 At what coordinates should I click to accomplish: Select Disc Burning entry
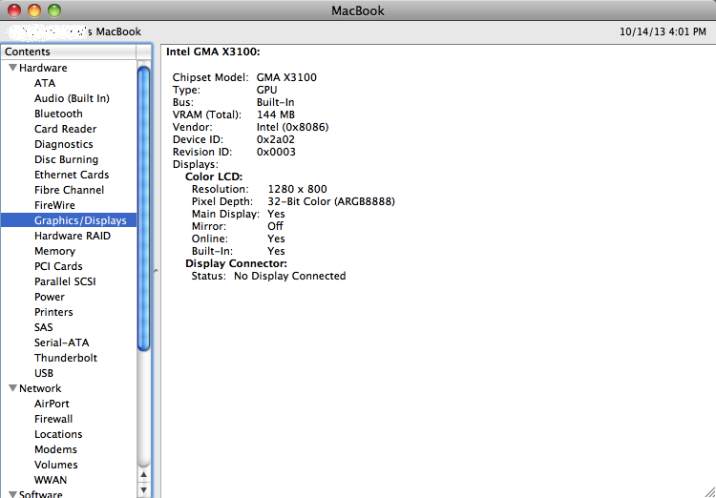pyautogui.click(x=66, y=159)
